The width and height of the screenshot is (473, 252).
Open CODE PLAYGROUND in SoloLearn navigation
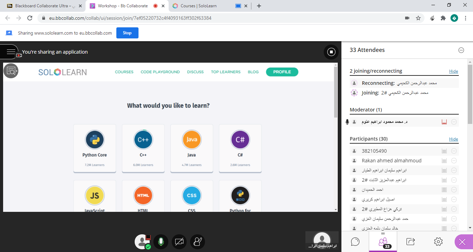tap(160, 72)
